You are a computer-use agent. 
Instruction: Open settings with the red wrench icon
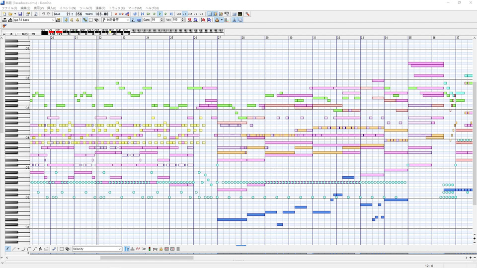pyautogui.click(x=247, y=14)
